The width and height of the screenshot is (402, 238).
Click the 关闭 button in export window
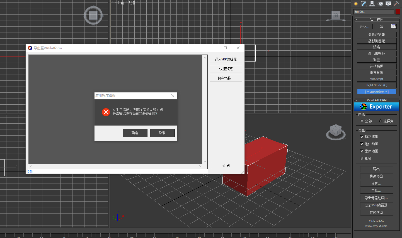(x=226, y=166)
